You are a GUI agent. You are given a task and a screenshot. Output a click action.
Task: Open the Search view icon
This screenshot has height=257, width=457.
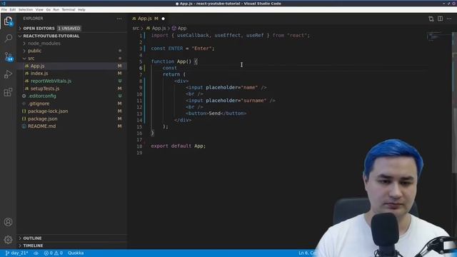(8, 38)
